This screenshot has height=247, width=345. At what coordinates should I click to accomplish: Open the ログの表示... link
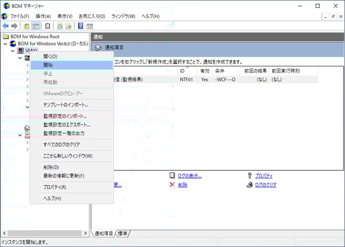click(x=190, y=176)
